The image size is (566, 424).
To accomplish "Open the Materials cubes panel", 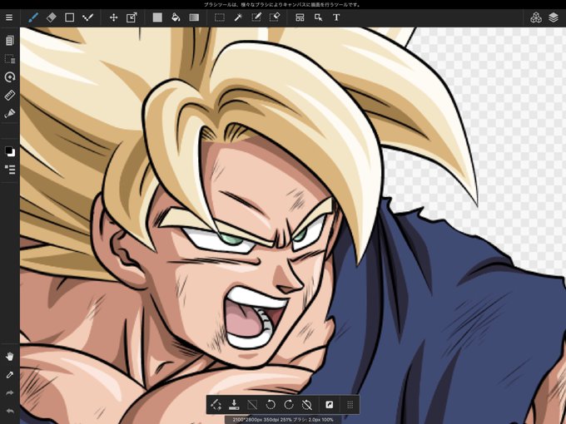I will tap(536, 17).
